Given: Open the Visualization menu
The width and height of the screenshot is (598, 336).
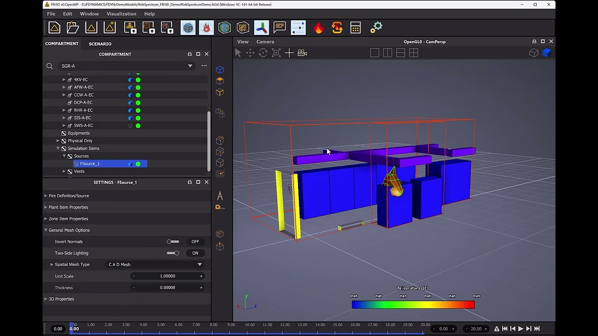Looking at the screenshot, I should pos(121,14).
